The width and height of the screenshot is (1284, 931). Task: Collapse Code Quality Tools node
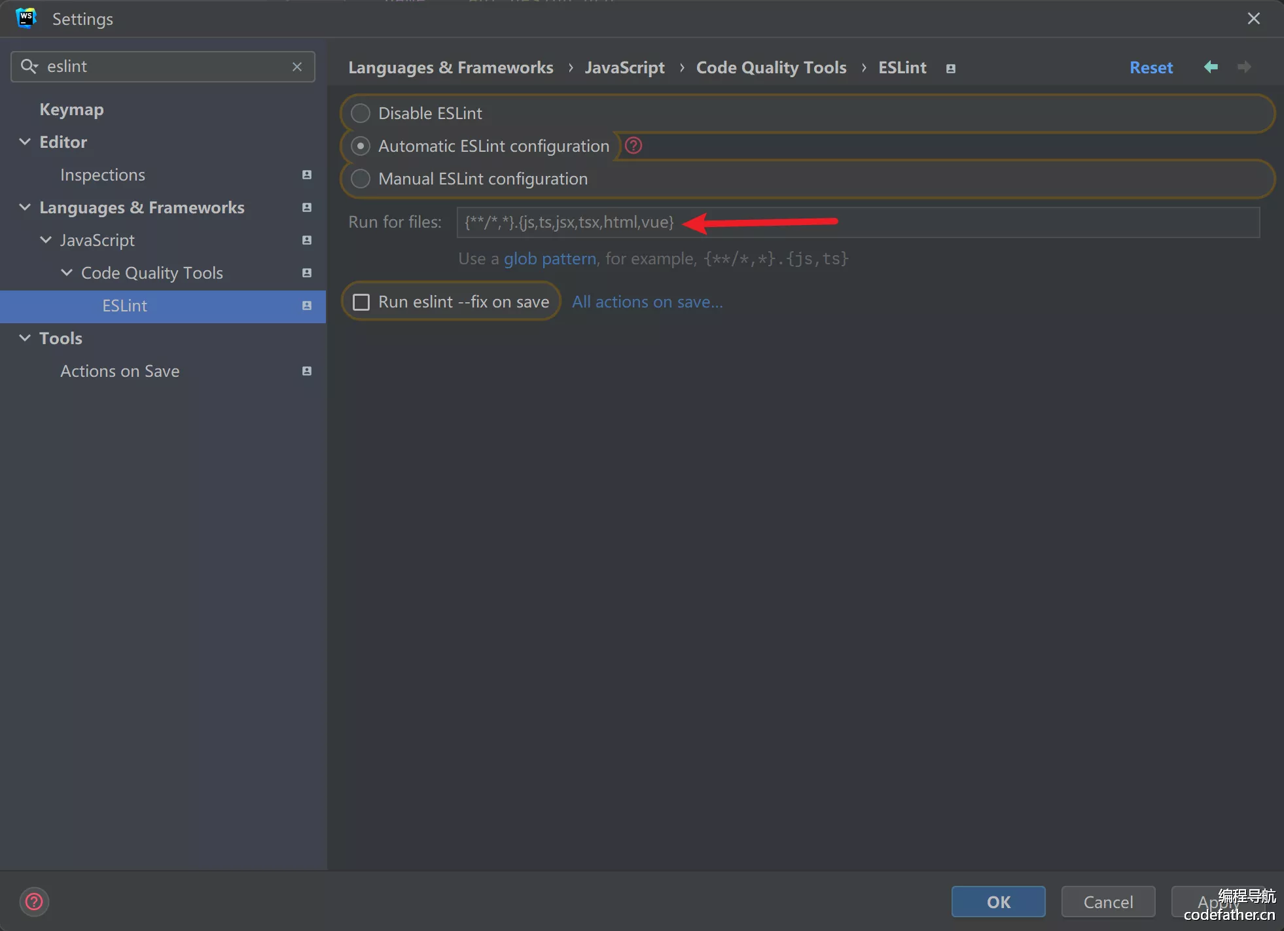[67, 273]
